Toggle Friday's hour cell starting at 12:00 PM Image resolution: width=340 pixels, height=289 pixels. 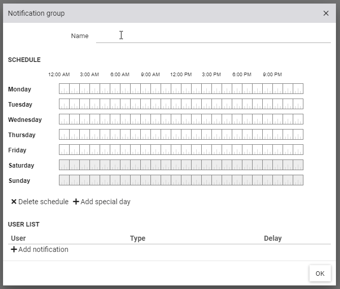(x=186, y=149)
